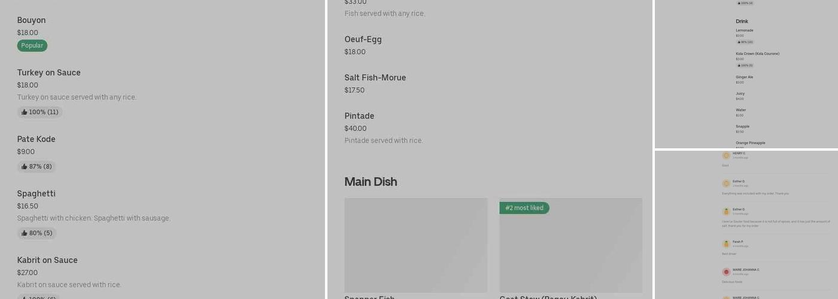Image resolution: width=838 pixels, height=299 pixels.
Task: Choose the Pintade menu item
Action: 359,116
